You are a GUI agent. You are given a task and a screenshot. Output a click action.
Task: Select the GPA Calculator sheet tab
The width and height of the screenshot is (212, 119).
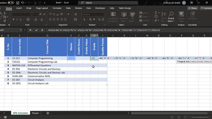point(21,113)
